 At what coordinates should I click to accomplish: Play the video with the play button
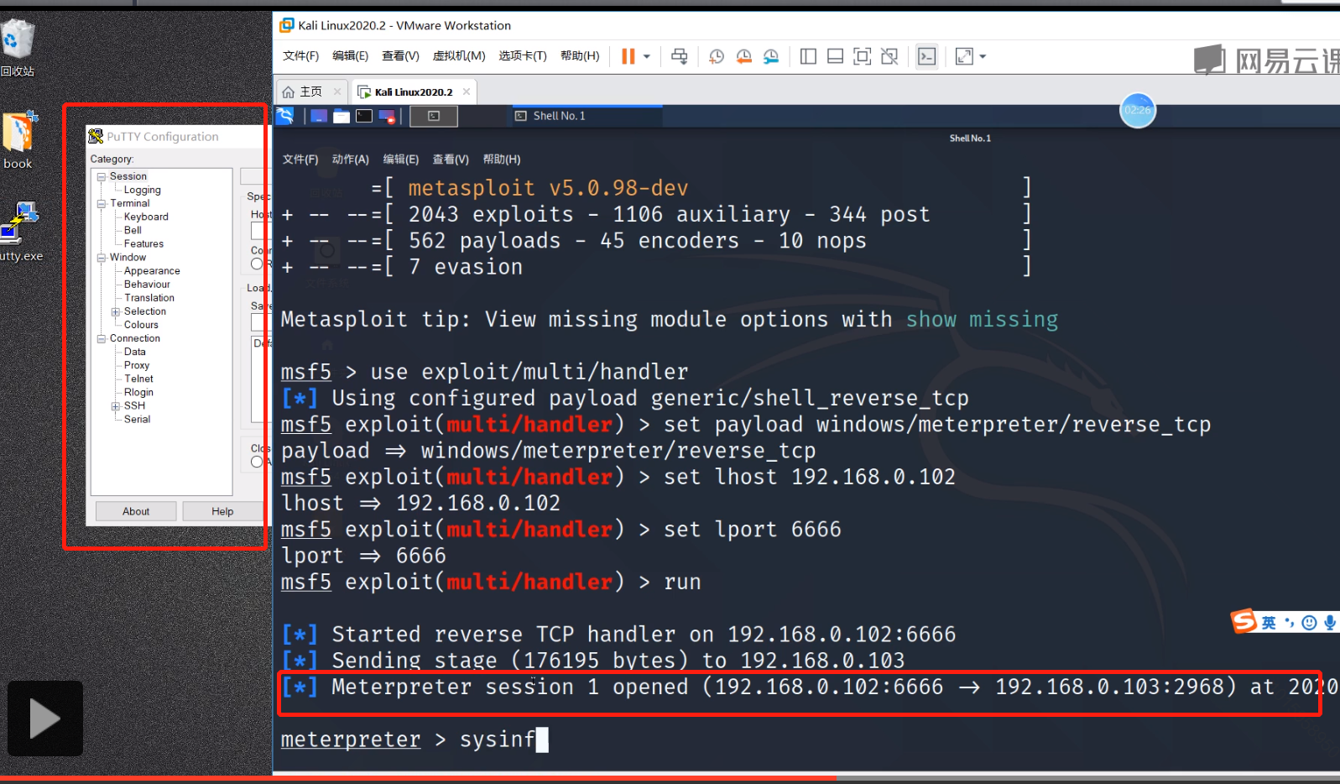click(45, 719)
